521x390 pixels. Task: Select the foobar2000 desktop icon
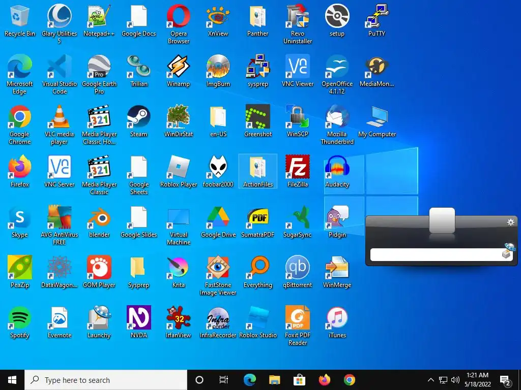pos(218,172)
